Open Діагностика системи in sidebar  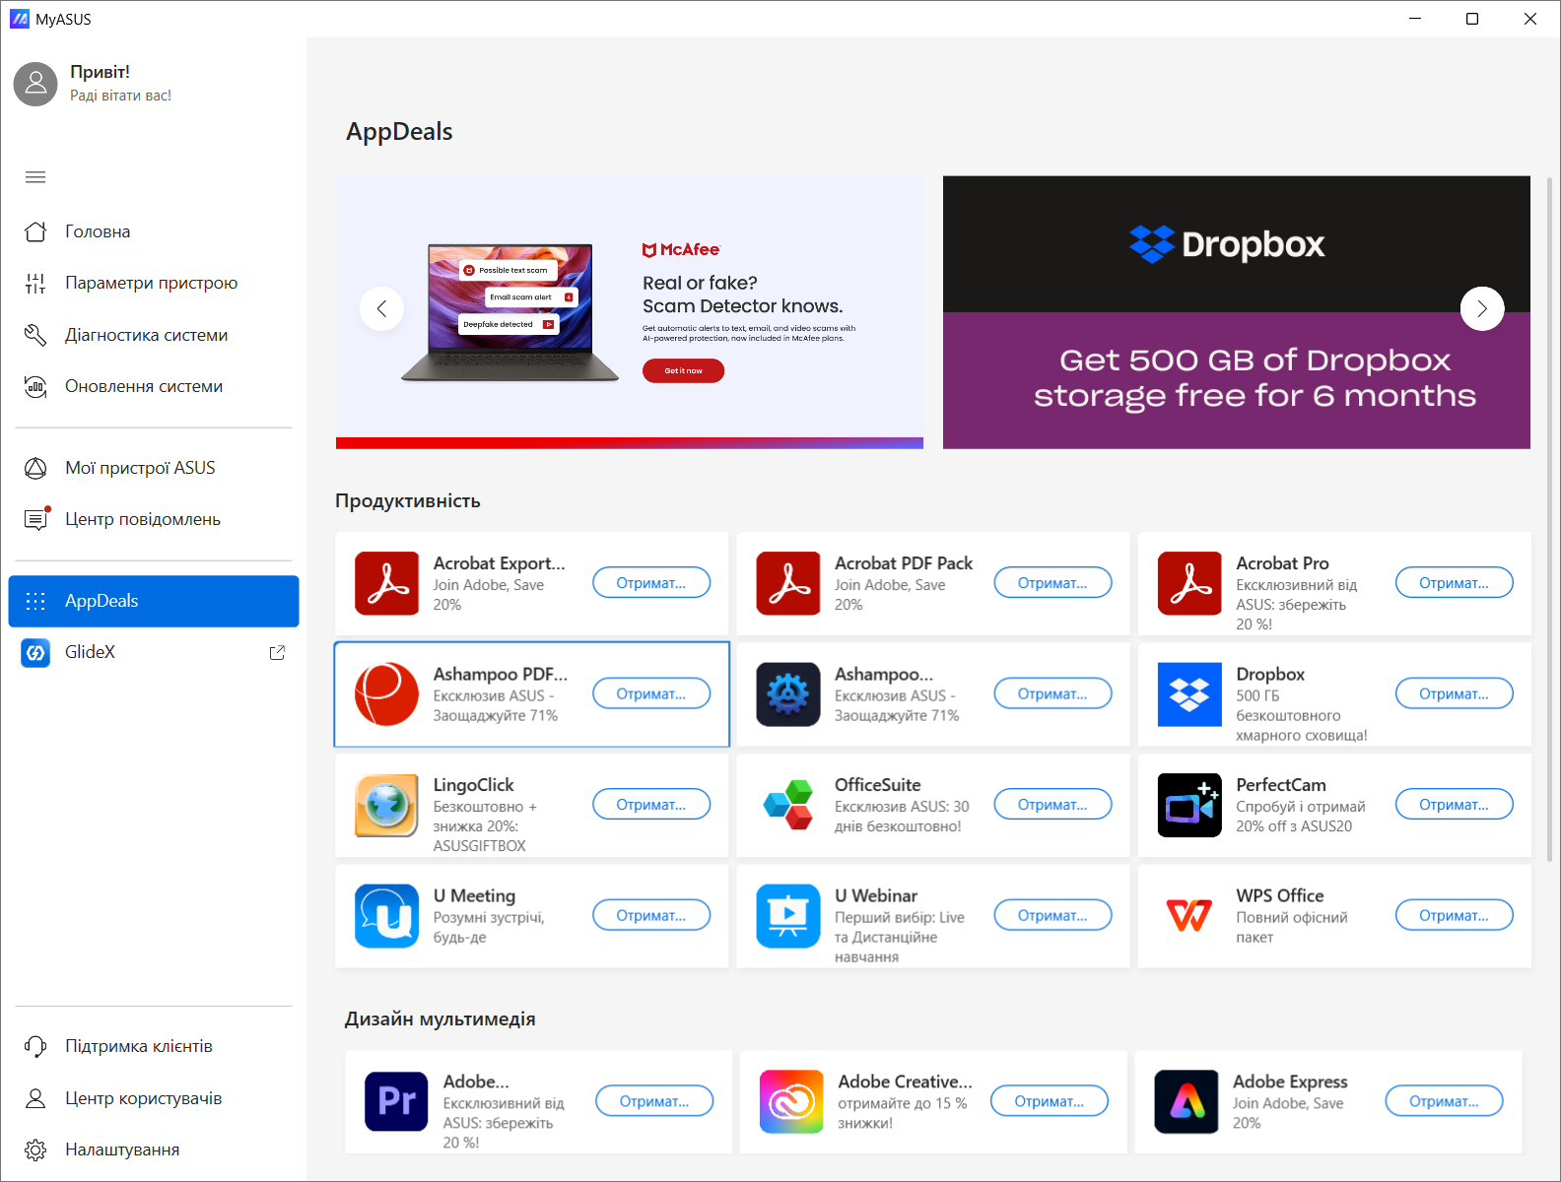pyautogui.click(x=154, y=335)
